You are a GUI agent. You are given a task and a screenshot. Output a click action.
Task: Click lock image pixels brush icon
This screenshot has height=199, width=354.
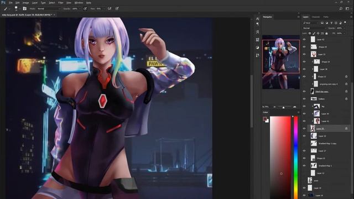314,33
